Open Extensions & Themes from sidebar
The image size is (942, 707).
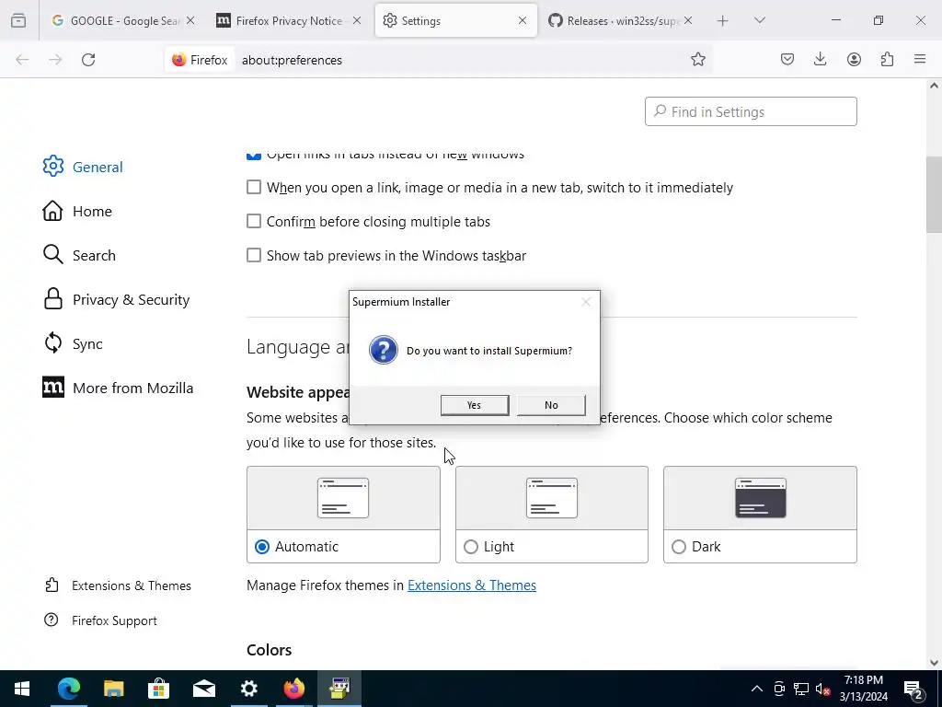click(x=118, y=585)
